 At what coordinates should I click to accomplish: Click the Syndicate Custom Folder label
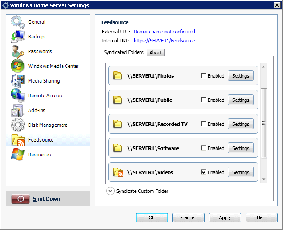pyautogui.click(x=142, y=191)
